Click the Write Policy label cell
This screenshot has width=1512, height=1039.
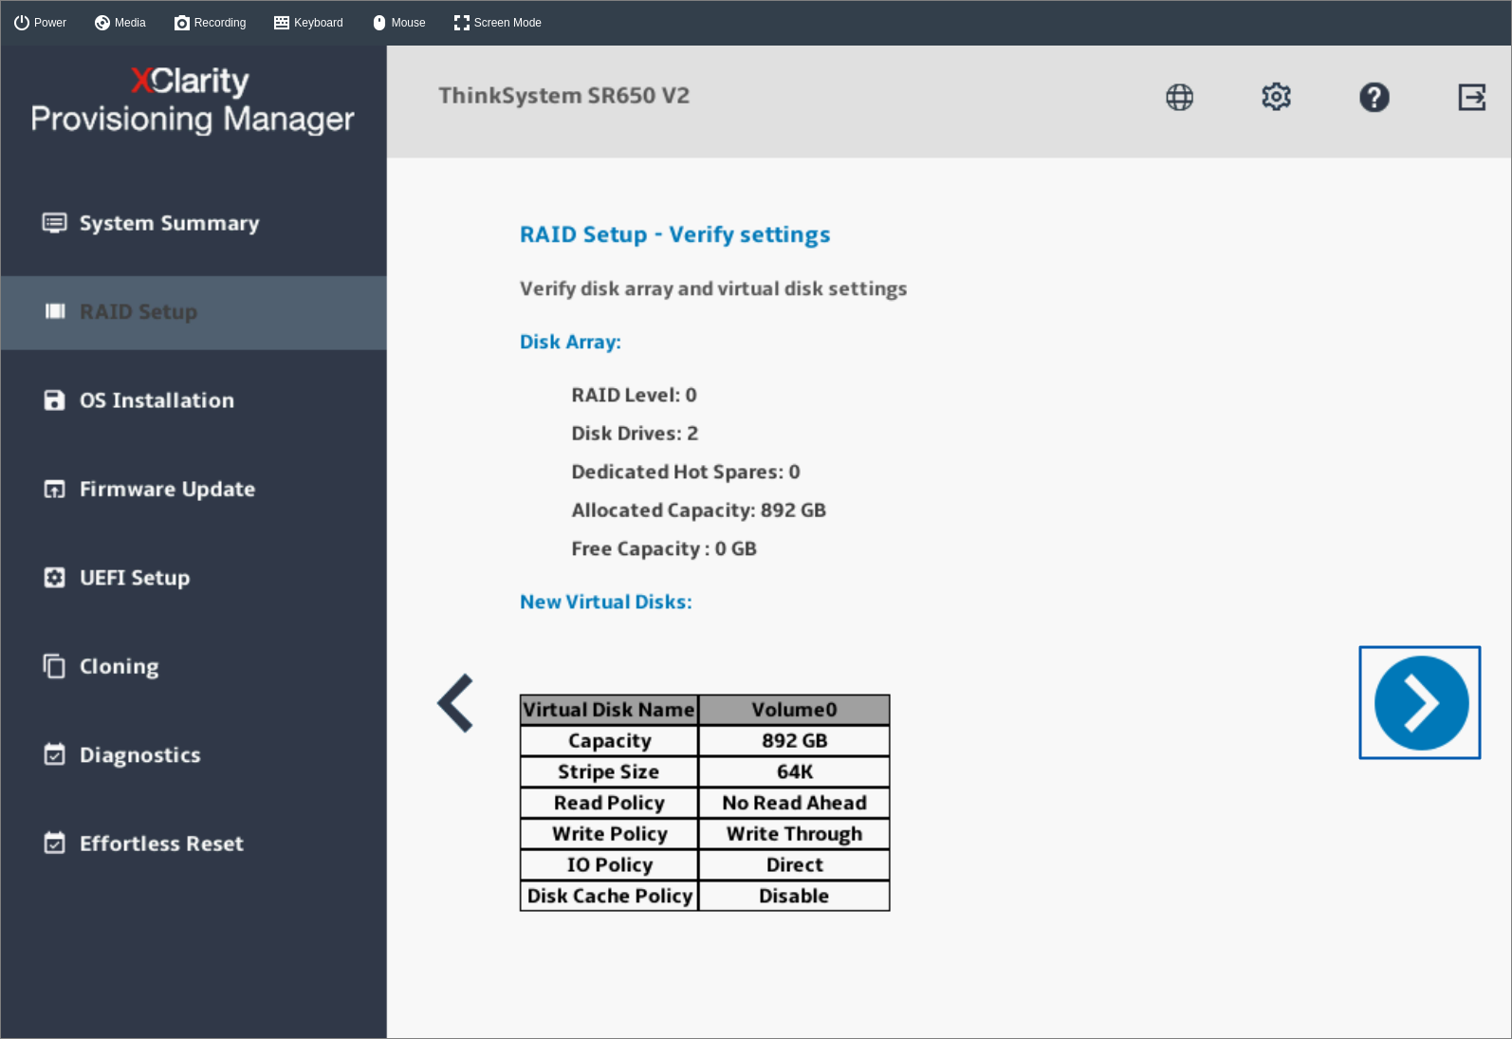tap(609, 834)
